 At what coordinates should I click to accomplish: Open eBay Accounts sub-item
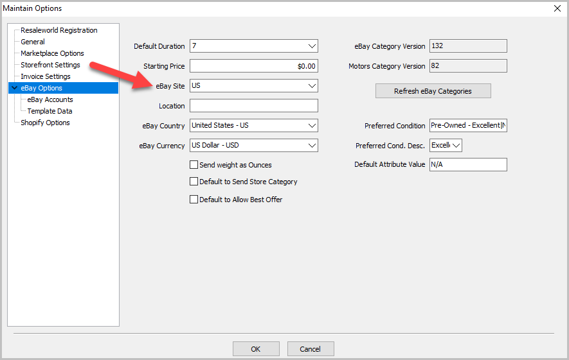click(50, 99)
